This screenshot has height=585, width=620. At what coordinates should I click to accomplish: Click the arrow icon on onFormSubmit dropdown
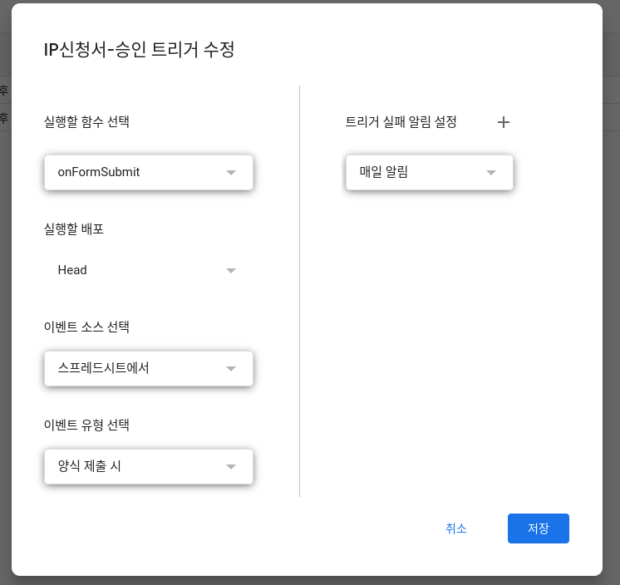click(231, 173)
